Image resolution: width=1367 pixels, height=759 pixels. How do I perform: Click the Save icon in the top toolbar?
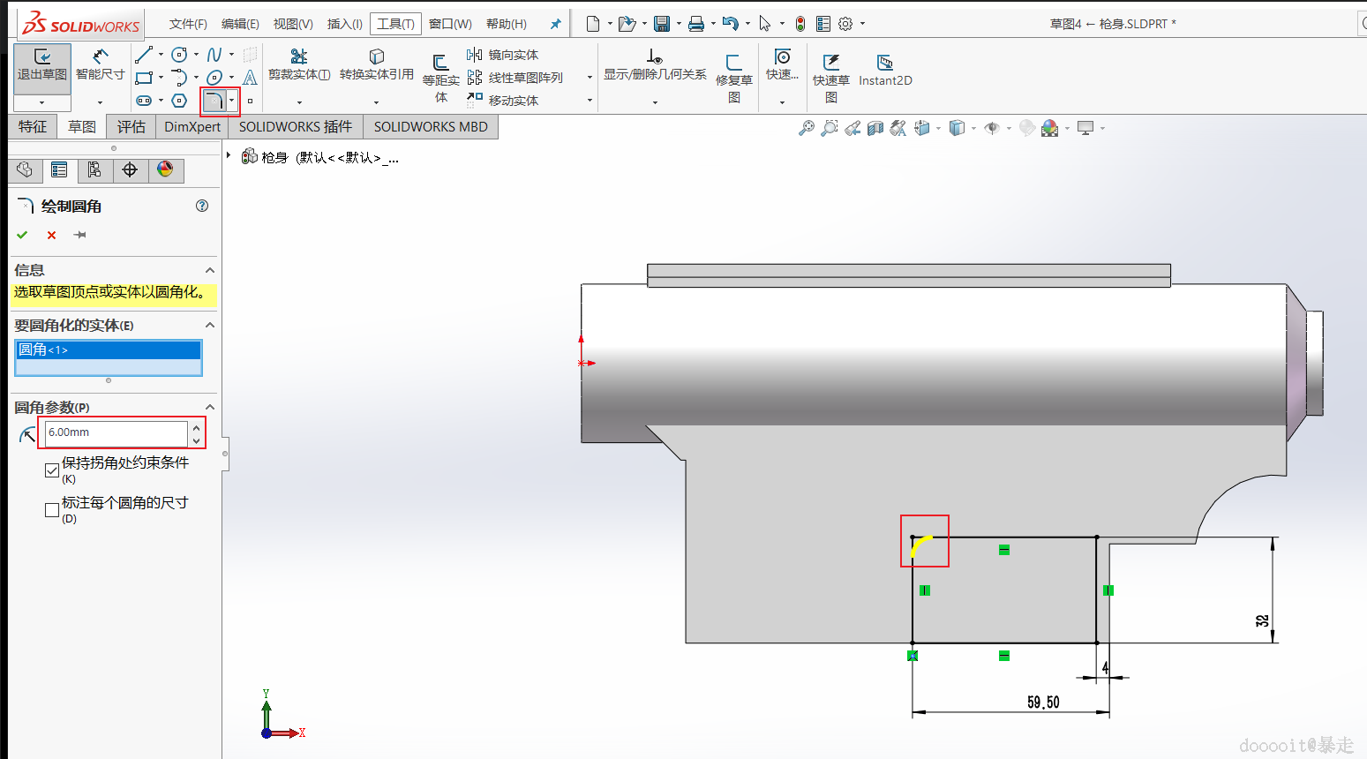(x=662, y=24)
